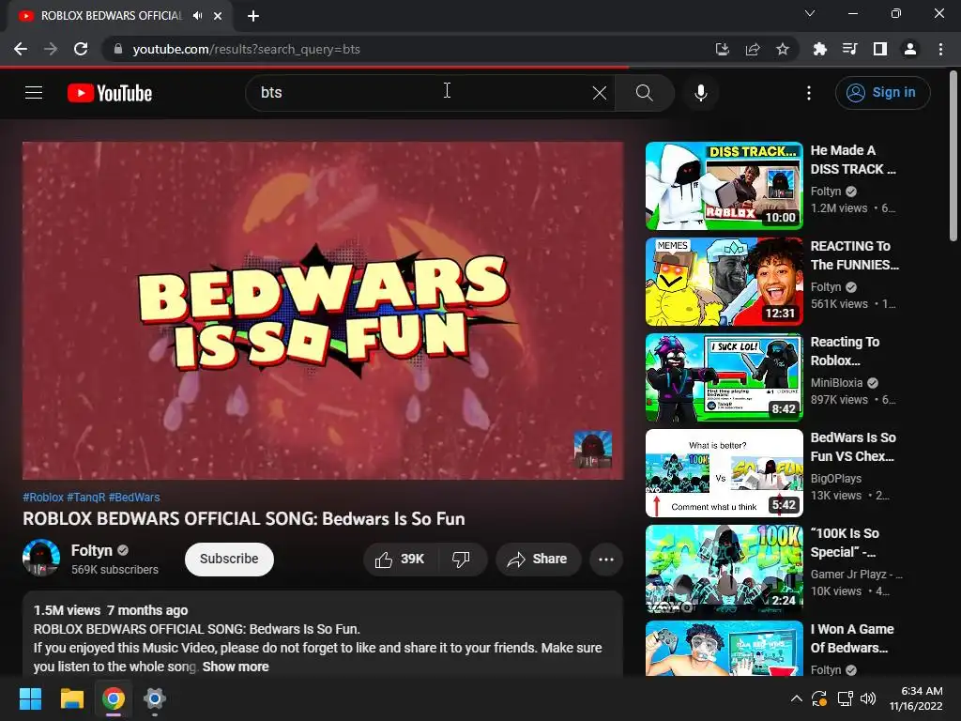The image size is (961, 721).
Task: Open I Won A Game Of Bedwars thumbnail
Action: point(724,648)
